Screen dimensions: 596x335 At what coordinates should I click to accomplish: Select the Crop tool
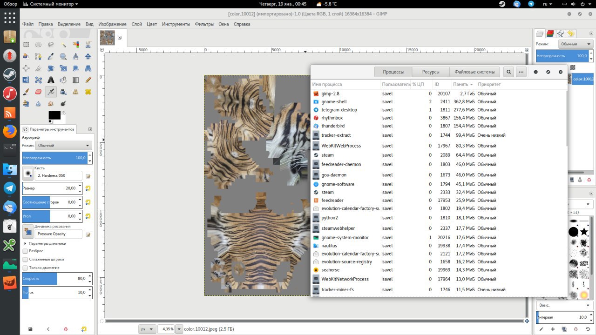pyautogui.click(x=38, y=68)
